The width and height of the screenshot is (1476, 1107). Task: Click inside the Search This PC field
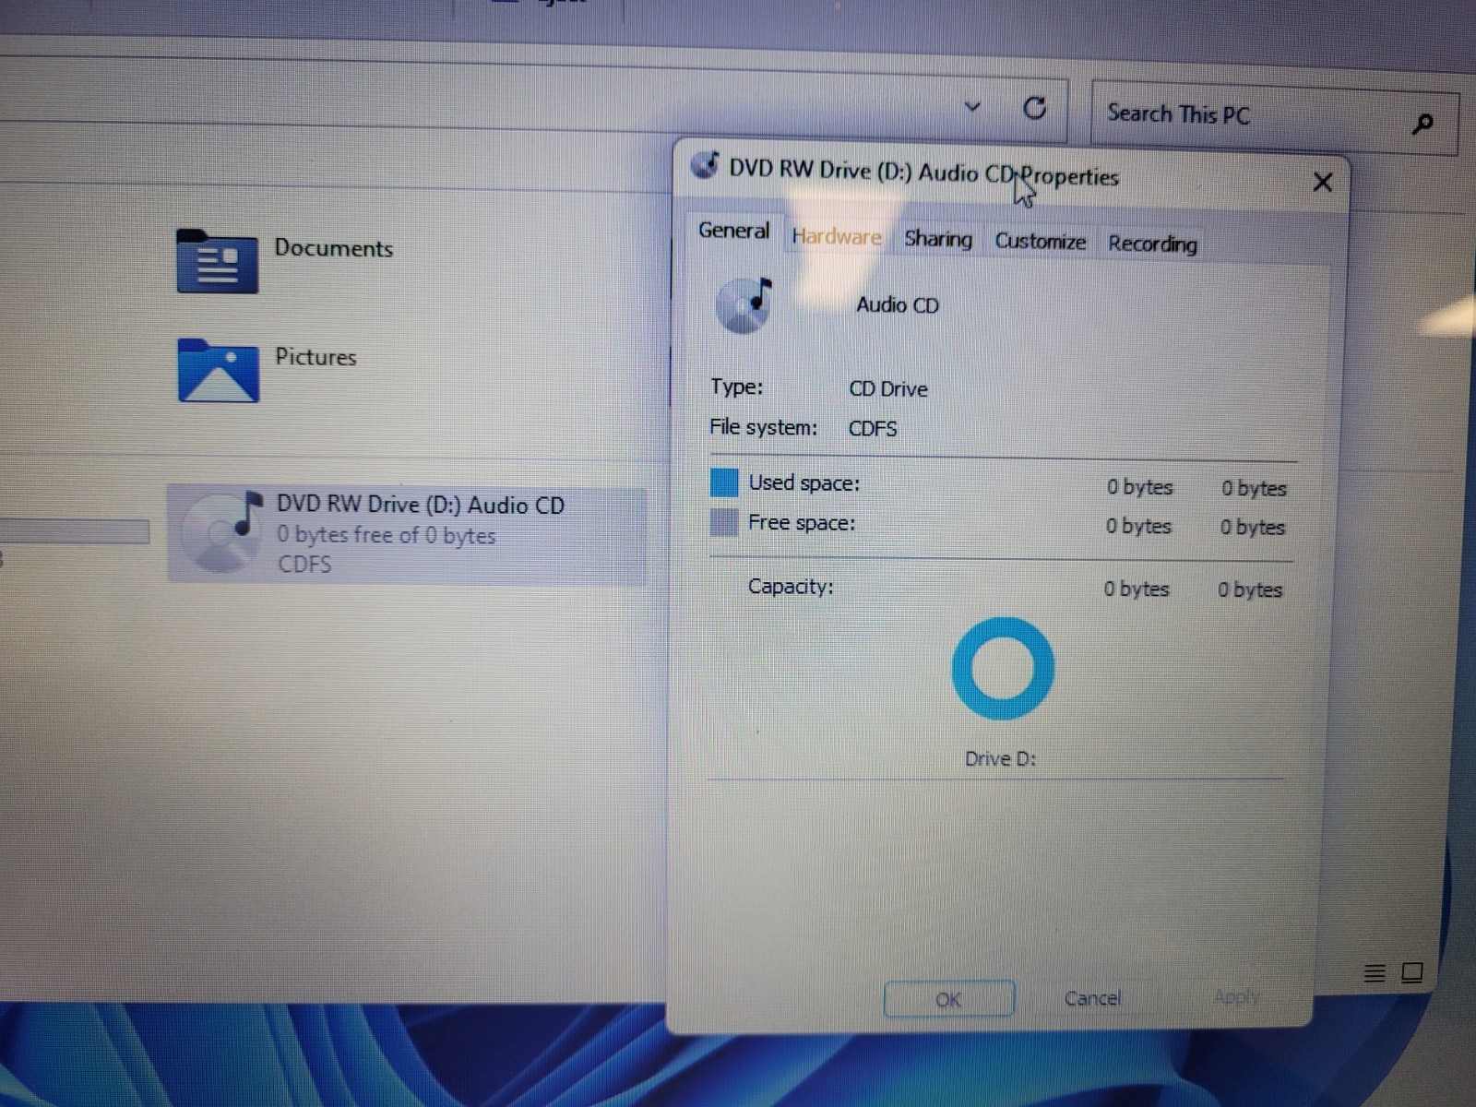(x=1274, y=117)
